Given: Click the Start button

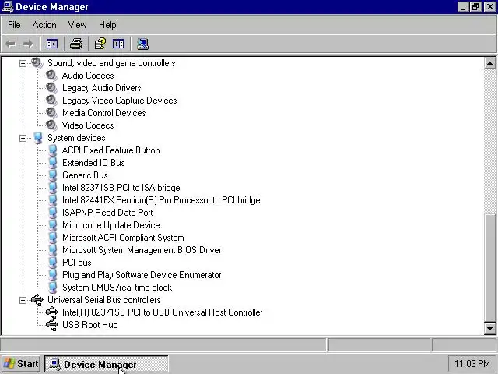Looking at the screenshot, I should tap(21, 364).
